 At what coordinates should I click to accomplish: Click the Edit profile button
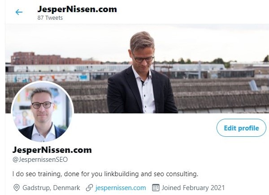coord(241,128)
